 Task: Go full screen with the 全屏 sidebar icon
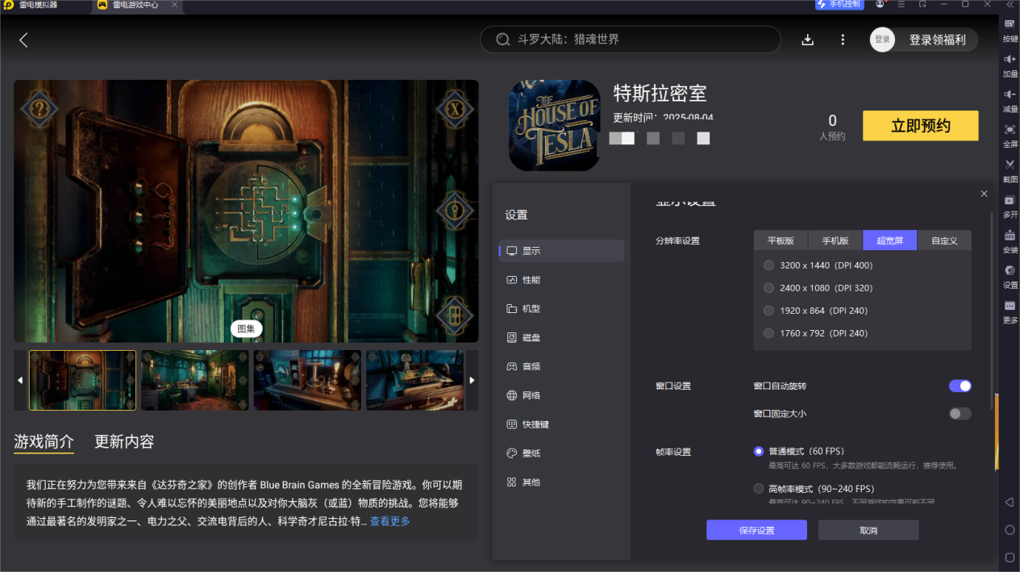pos(1010,136)
